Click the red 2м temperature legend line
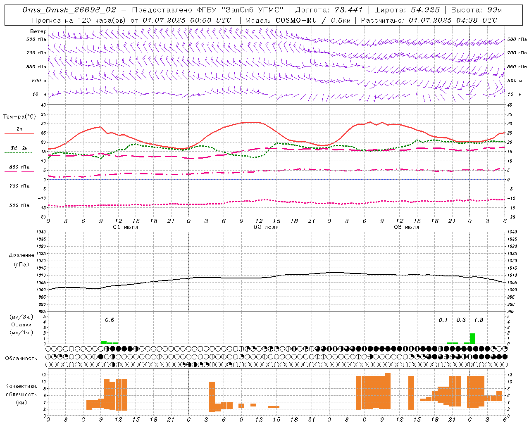This screenshot has height=423, width=529. (x=19, y=133)
